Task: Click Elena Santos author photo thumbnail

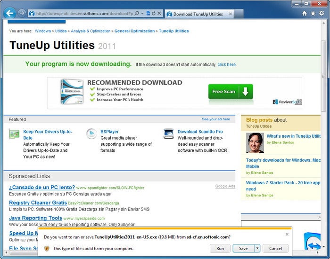Action: [255, 143]
